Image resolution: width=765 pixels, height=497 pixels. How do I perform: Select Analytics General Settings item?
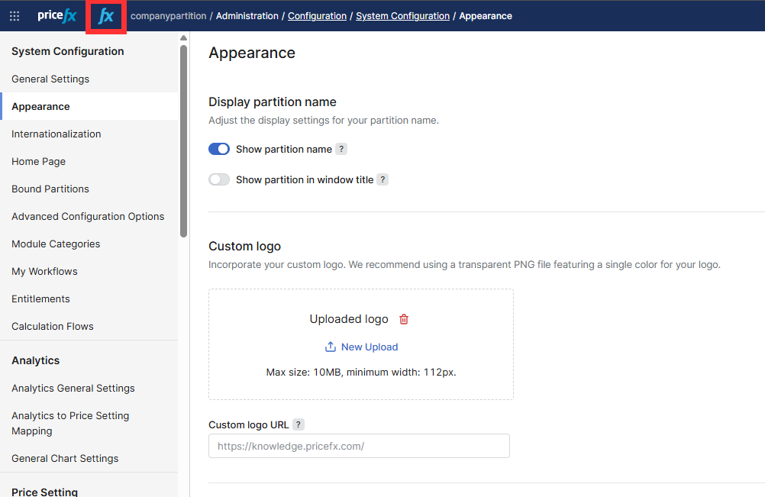[73, 389]
